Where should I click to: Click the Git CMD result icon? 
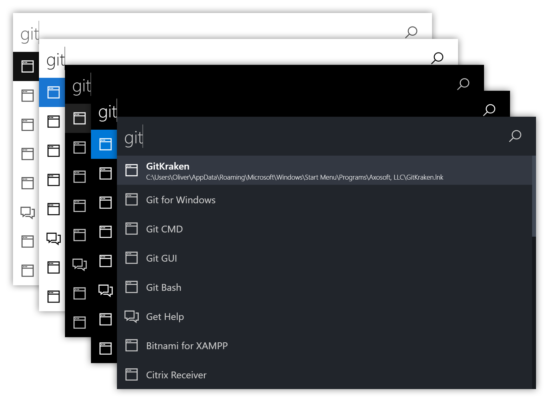(x=132, y=229)
